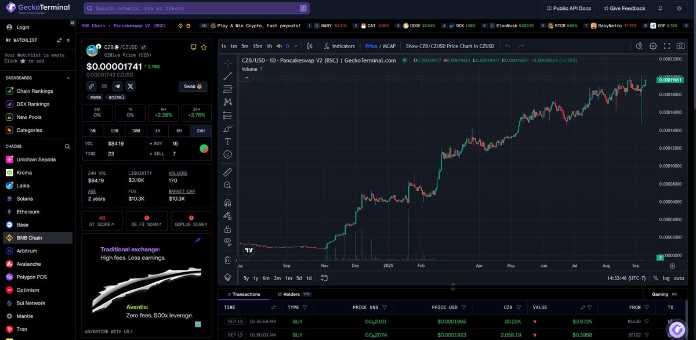Select the 6H stats tab
The image size is (696, 340).
(x=179, y=131)
